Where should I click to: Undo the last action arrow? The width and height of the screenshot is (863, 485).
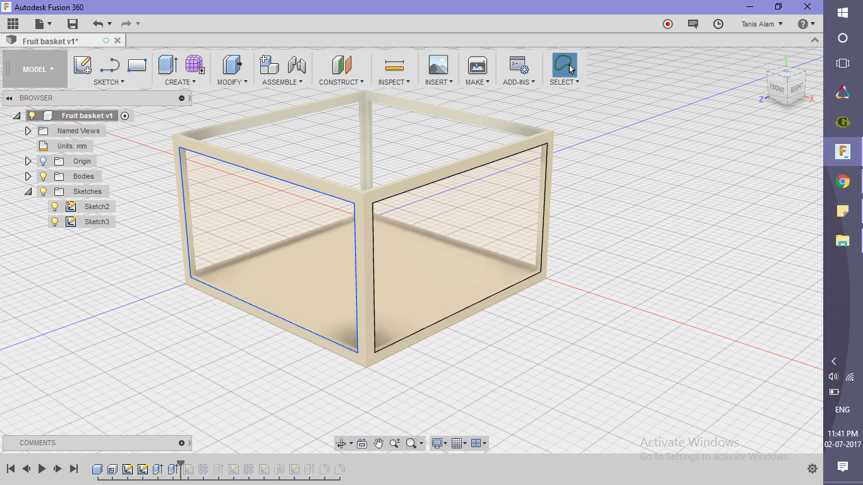pyautogui.click(x=98, y=24)
